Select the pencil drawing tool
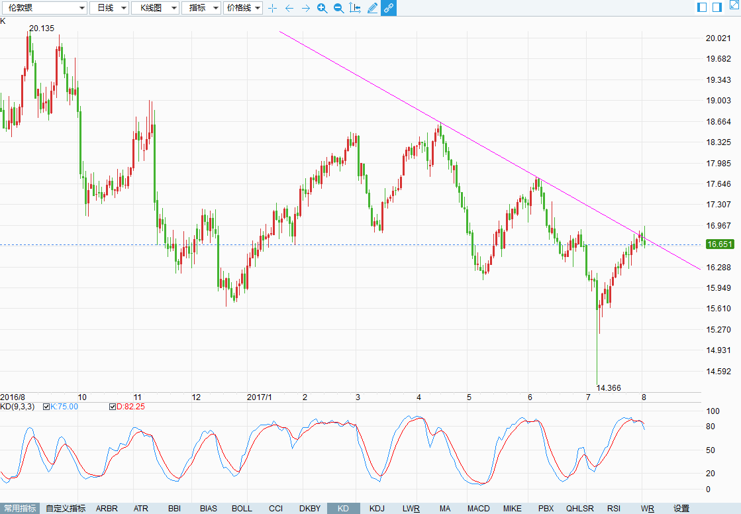 coord(372,8)
